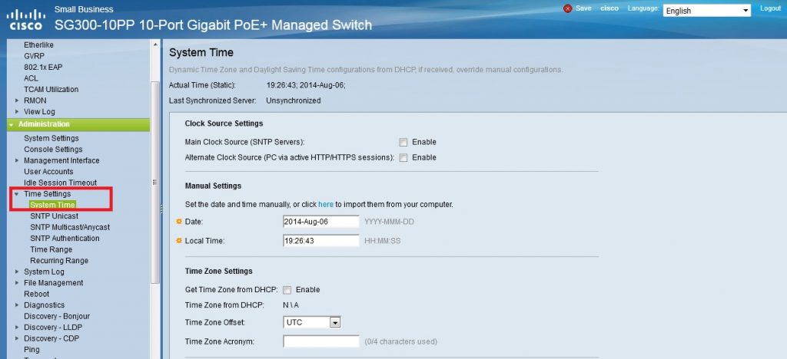
Task: Click the 'here' import time link
Action: click(x=326, y=205)
